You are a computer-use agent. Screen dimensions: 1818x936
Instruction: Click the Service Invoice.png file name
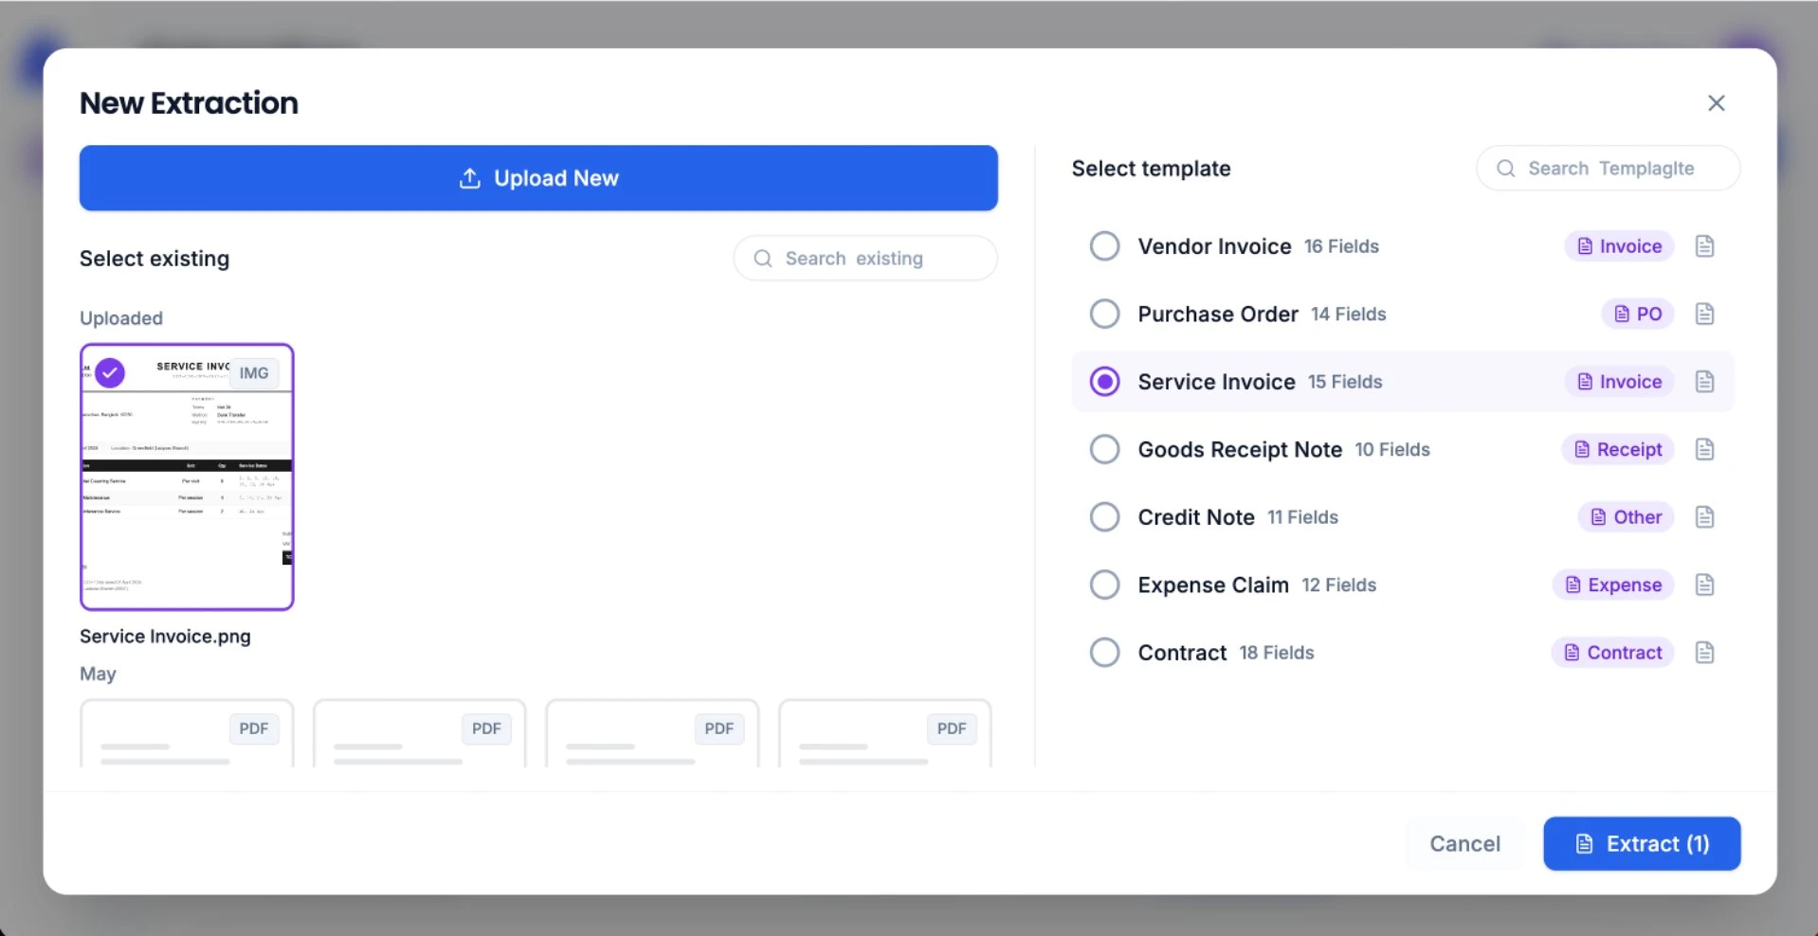point(165,637)
